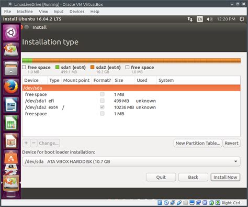This screenshot has width=248, height=207.
Task: Open the Files manager in the launcher
Action: point(11,69)
